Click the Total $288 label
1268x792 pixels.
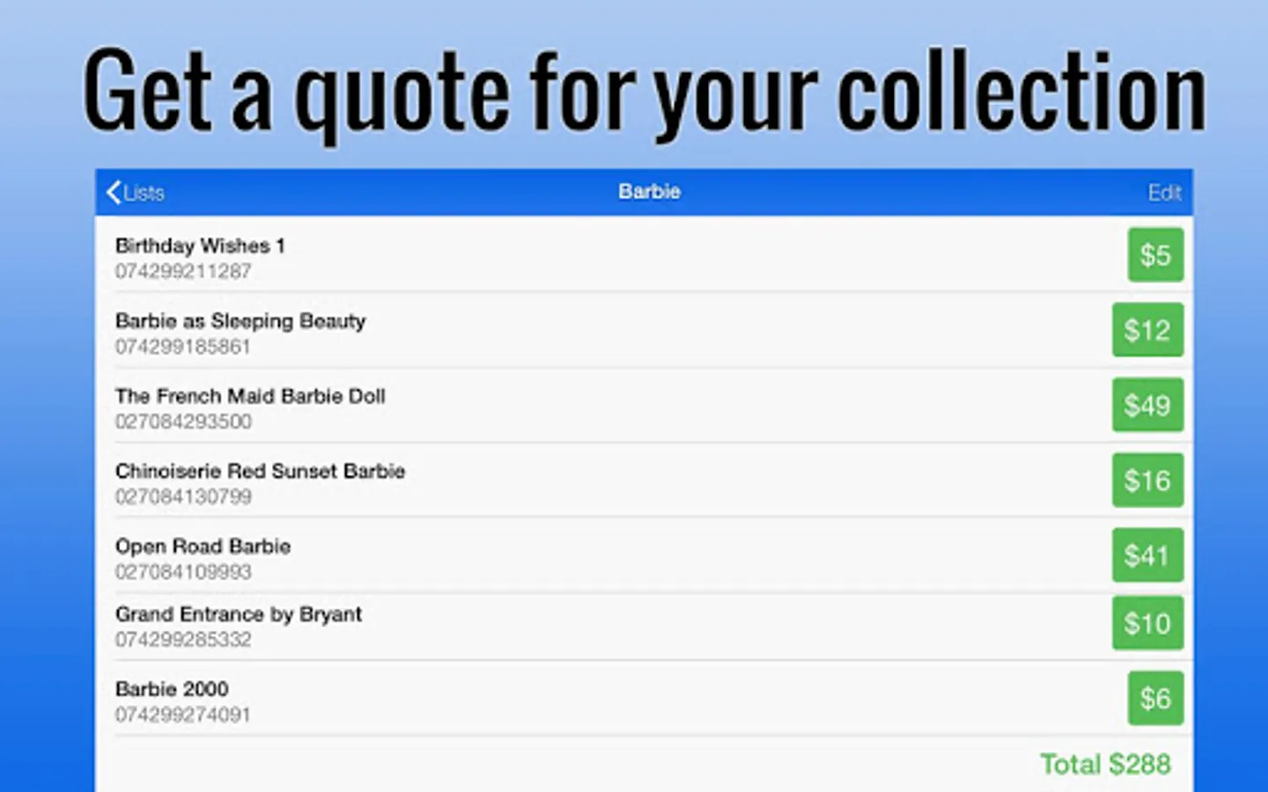tap(1105, 764)
